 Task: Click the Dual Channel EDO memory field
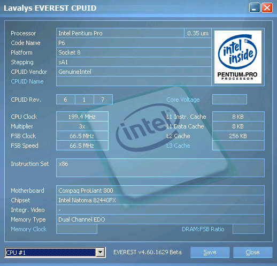[x=160, y=219]
